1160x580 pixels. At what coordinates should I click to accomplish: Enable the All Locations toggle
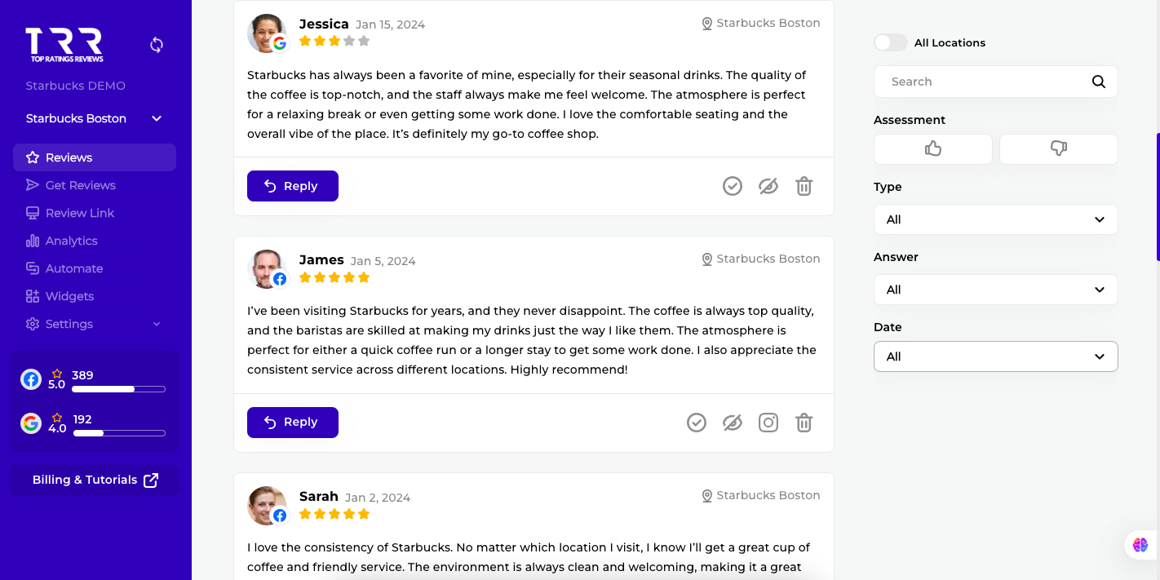pos(890,42)
